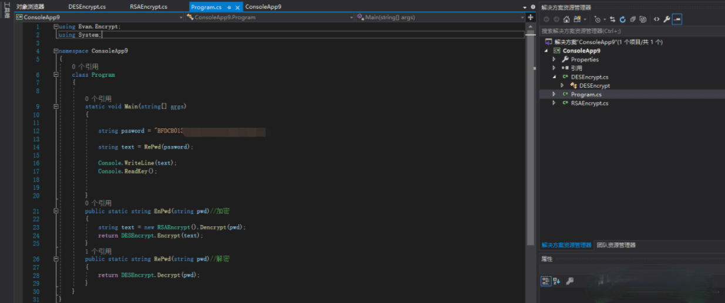Click the 'return DESEncrypt.Decrypt(pwd)' code line
The height and width of the screenshot is (303, 725).
149,275
